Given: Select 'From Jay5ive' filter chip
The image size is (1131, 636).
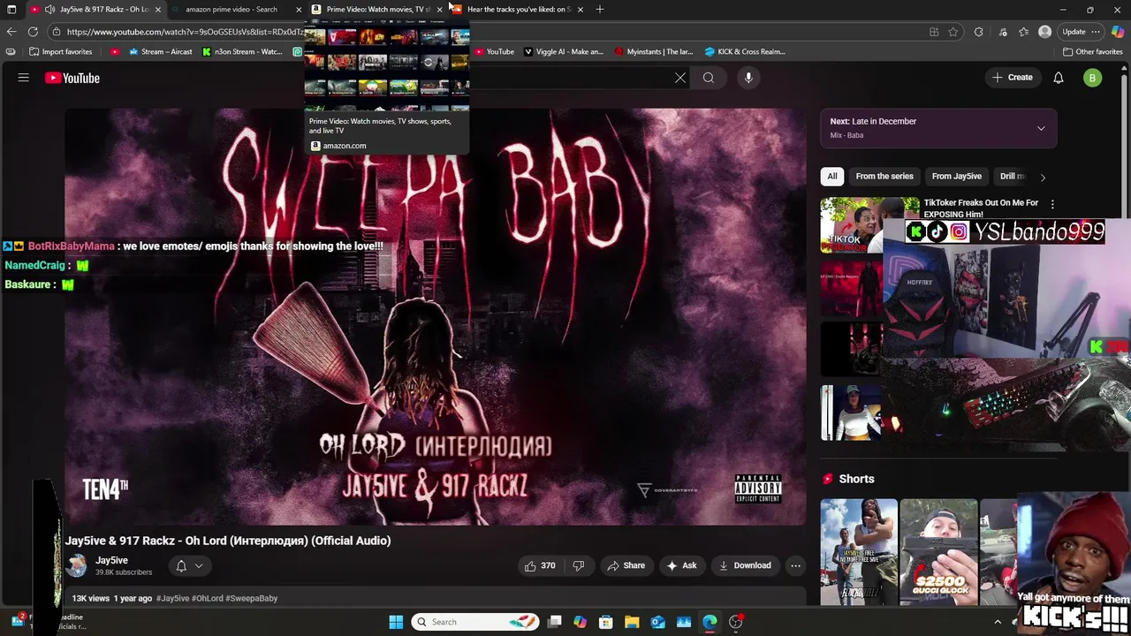Looking at the screenshot, I should click(957, 176).
